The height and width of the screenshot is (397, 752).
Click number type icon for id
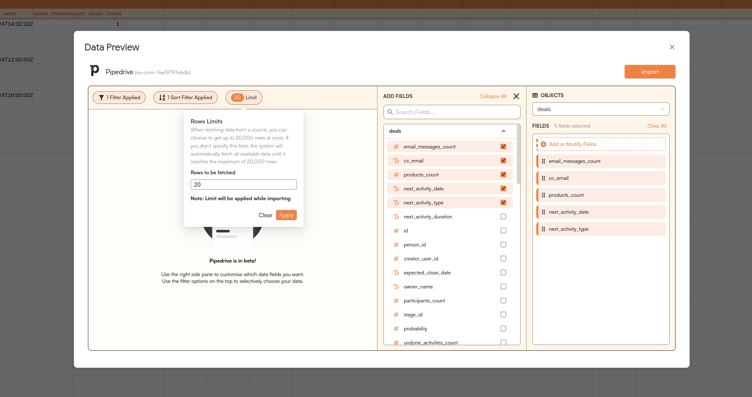396,231
